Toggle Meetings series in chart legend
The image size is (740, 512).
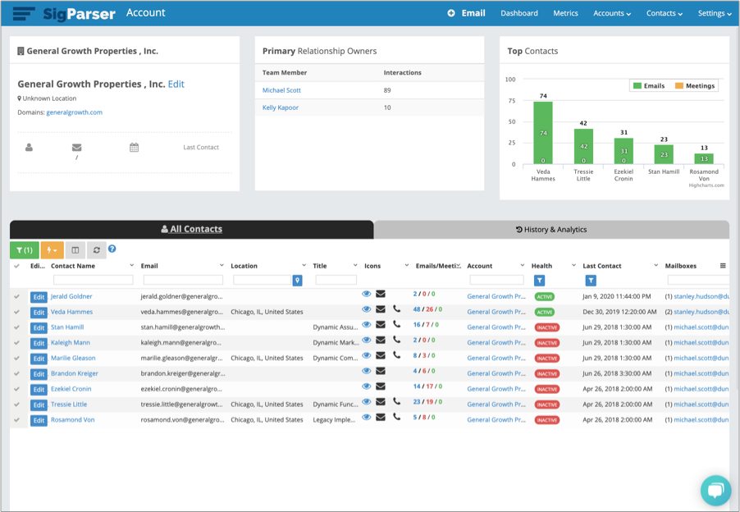695,86
